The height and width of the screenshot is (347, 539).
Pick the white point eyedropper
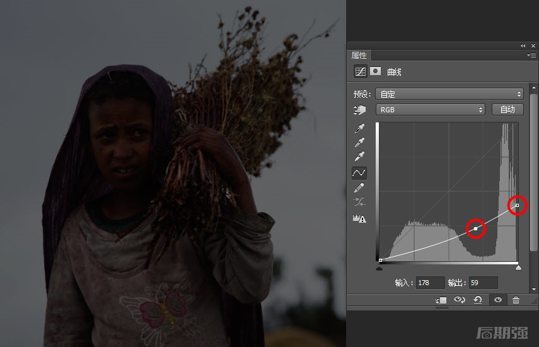359,156
